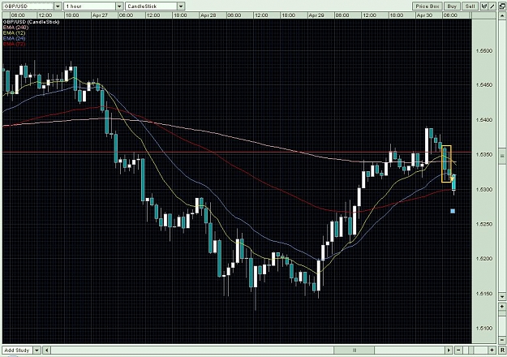Click the 1.5450 price axis label
Viewport: 507px width, 357px height.
(484, 84)
